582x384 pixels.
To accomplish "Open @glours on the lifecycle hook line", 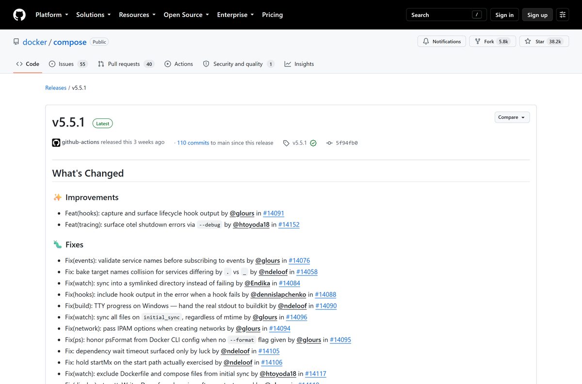I will (x=242, y=213).
